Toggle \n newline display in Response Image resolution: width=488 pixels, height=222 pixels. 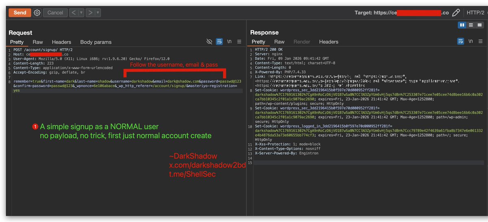471,41
